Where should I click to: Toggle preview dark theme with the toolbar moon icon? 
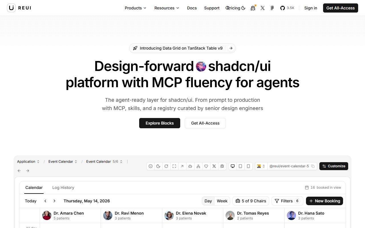(x=158, y=166)
